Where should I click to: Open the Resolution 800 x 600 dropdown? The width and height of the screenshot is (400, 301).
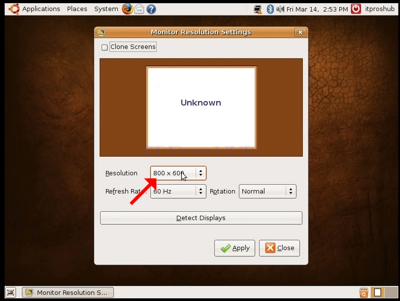pos(178,174)
